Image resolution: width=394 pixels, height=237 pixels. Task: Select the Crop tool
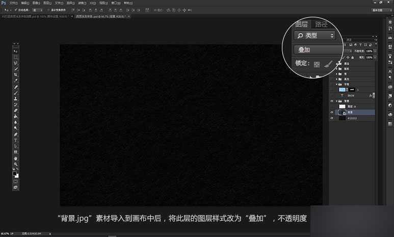[16, 74]
